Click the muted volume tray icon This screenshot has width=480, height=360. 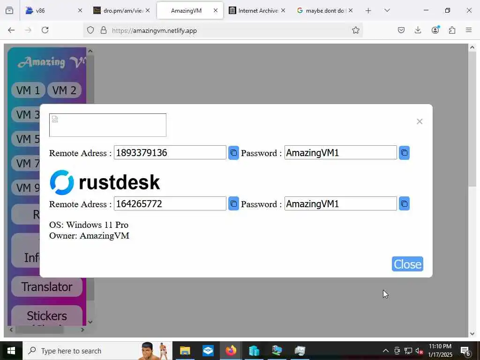pyautogui.click(x=419, y=351)
